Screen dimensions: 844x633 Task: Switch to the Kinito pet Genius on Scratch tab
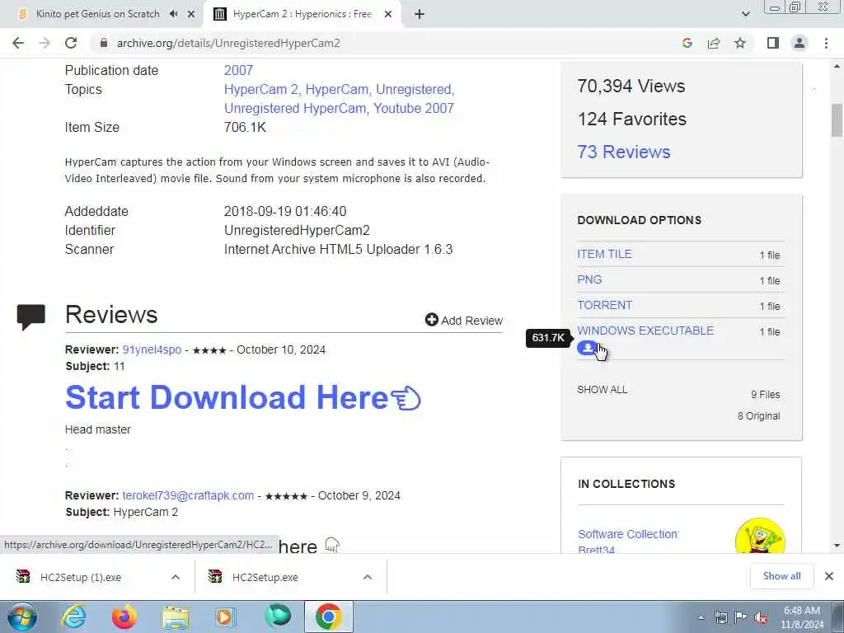[97, 14]
